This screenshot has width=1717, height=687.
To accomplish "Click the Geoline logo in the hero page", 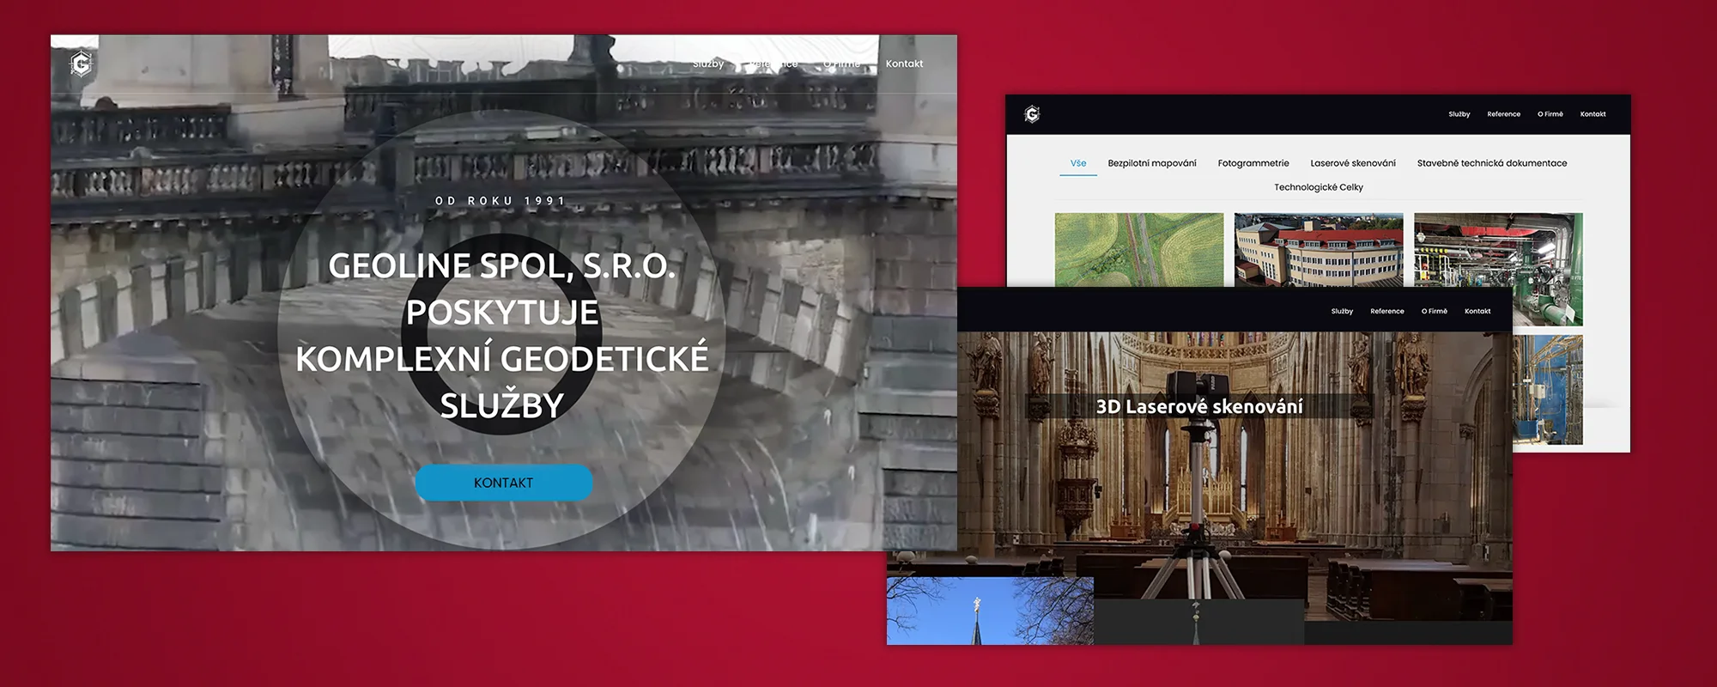I will point(81,64).
